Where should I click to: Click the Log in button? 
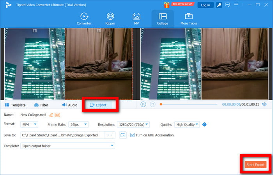(x=205, y=5)
